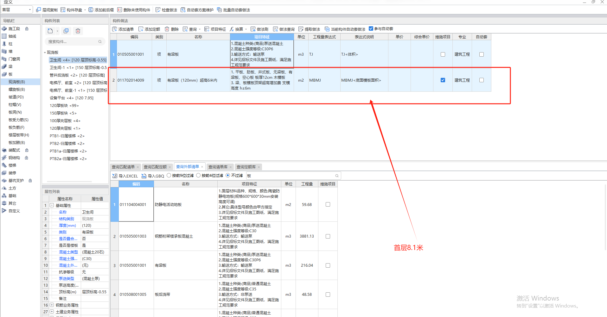
Task: Select 不过滤 radio button
Action: 228,175
